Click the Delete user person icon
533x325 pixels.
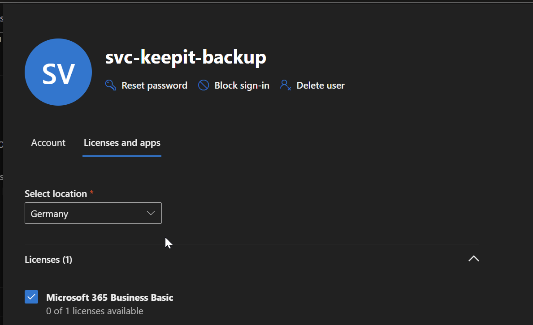pyautogui.click(x=286, y=85)
